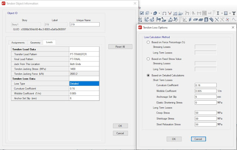The width and height of the screenshot is (237, 150).
Task: Click Wobble Coefficient field in Loss Options
Action: 206,91
